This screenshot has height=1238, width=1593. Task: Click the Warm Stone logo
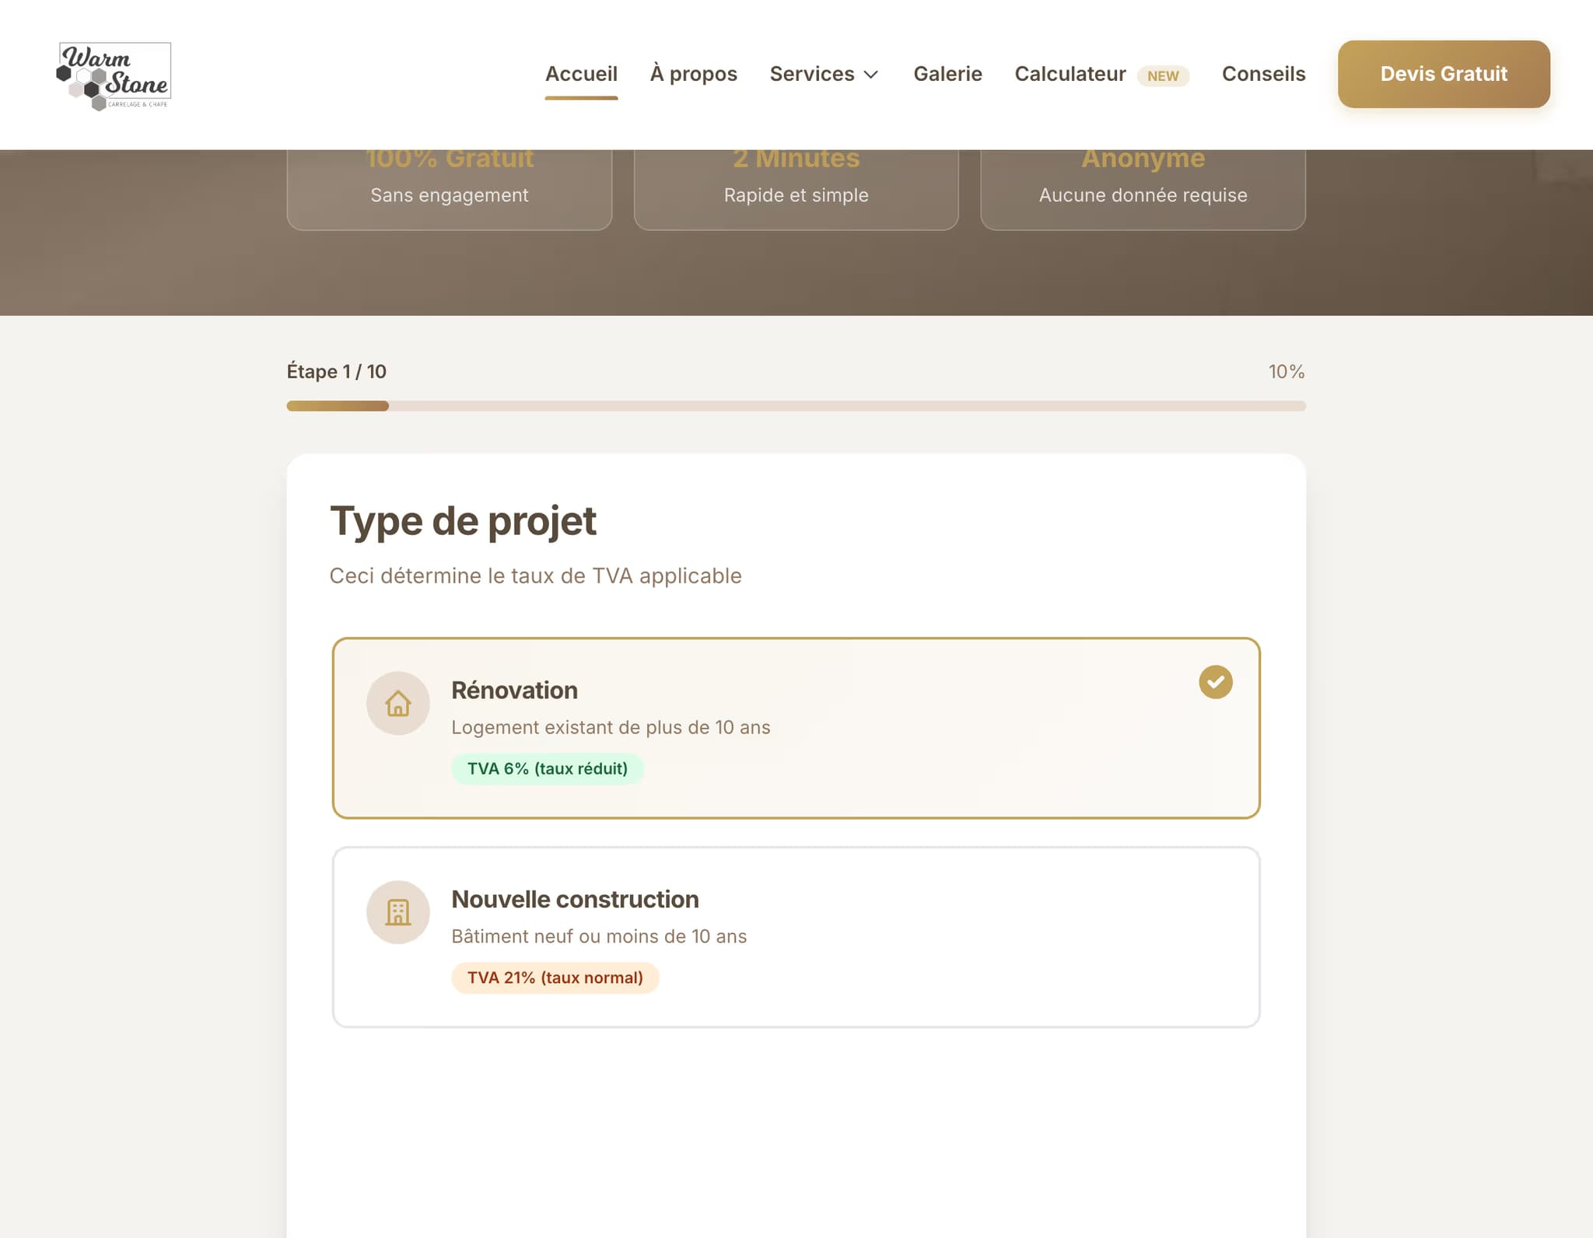pyautogui.click(x=114, y=75)
